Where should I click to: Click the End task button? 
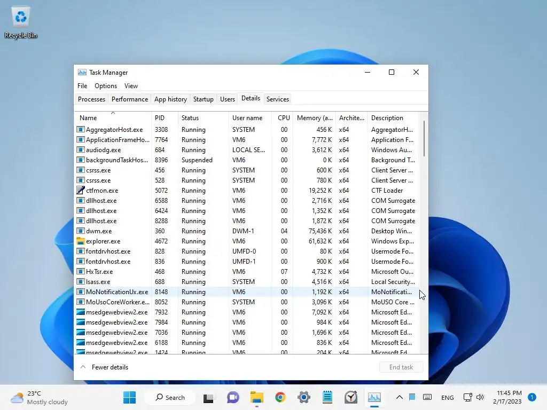click(401, 367)
